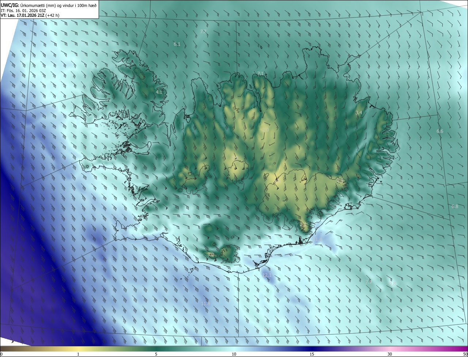Click the title text "Úrkomumætti (mm) og vindur í 100m hæð"
The width and height of the screenshot is (468, 357).
(x=58, y=5)
